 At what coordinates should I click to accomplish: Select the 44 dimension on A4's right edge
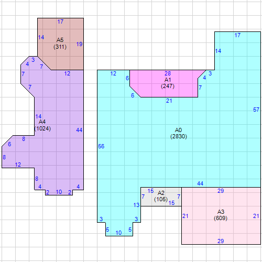pyautogui.click(x=79, y=130)
